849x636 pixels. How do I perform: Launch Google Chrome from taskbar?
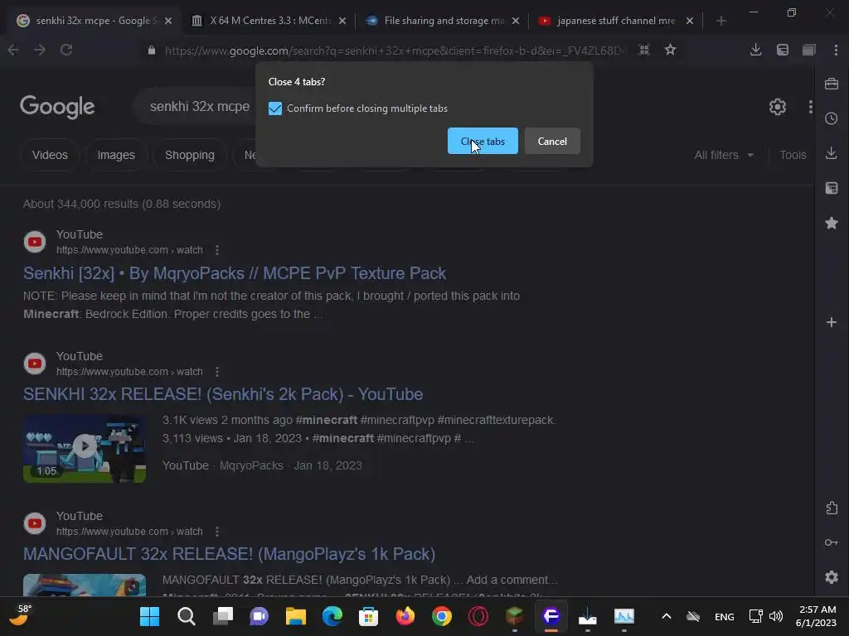[x=442, y=616]
